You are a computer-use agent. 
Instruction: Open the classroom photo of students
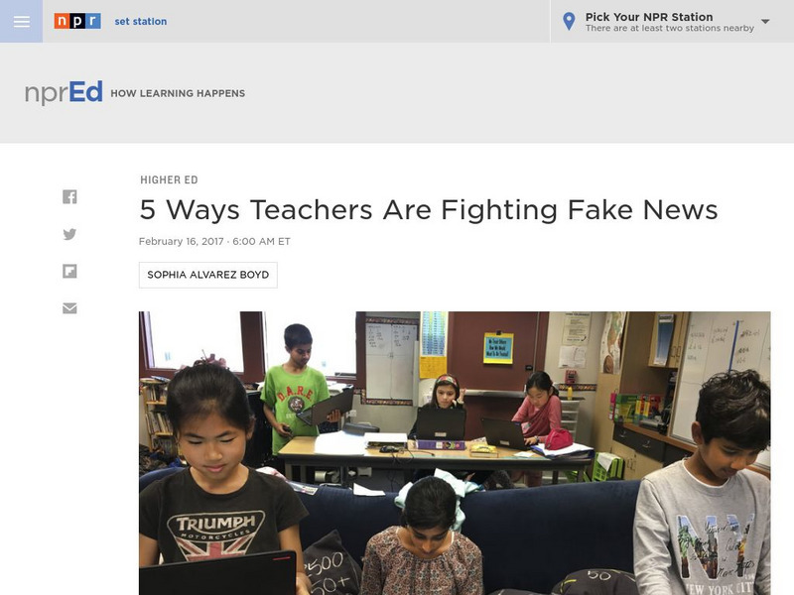pos(455,453)
